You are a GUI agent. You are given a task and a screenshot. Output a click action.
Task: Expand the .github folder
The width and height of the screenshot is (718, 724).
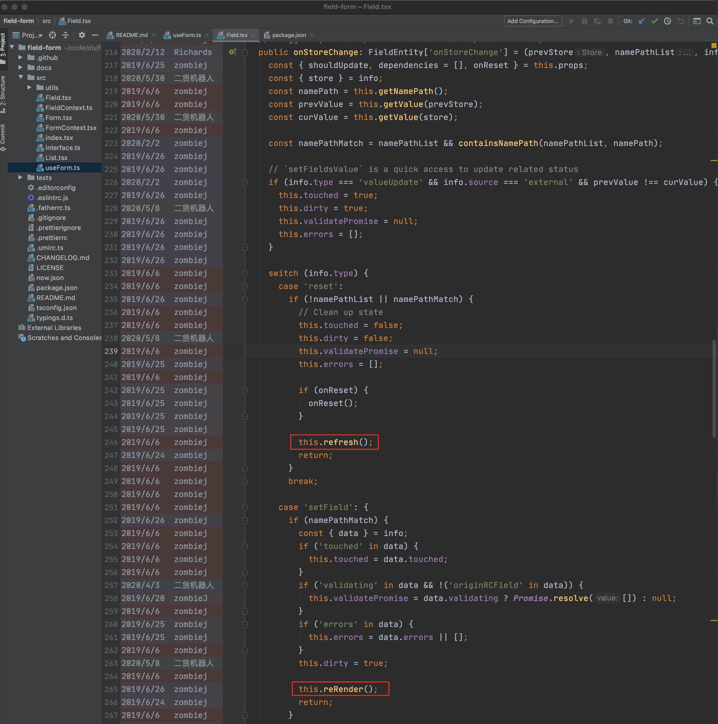(20, 57)
